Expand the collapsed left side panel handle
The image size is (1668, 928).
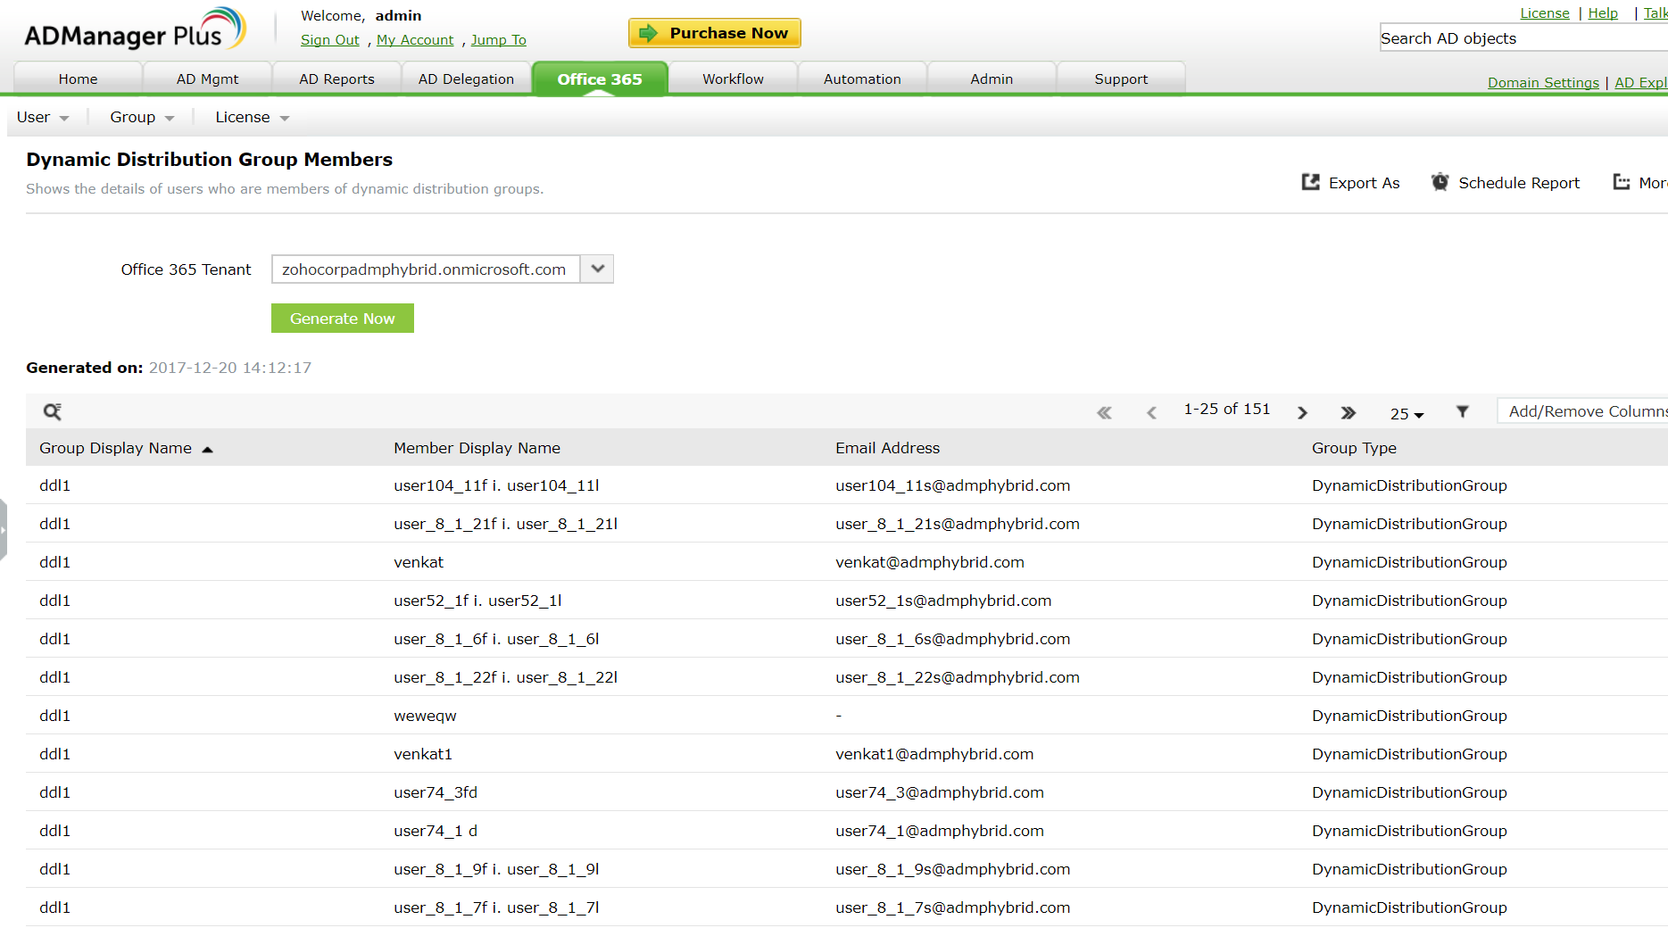[4, 530]
